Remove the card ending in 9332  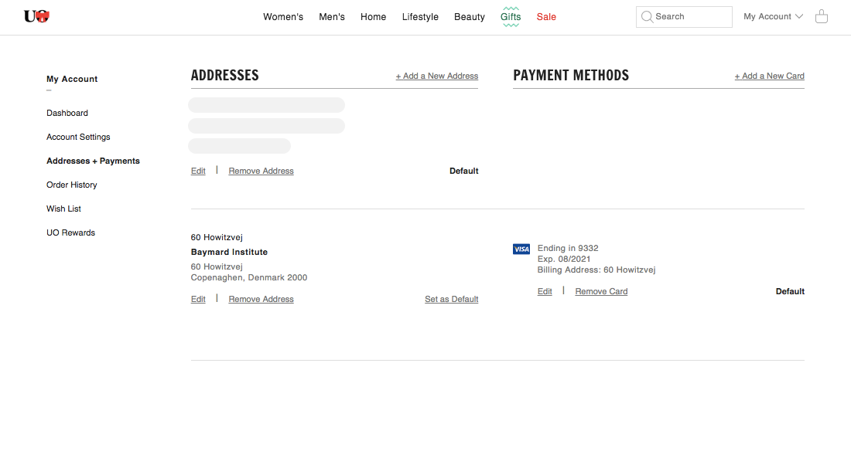(601, 291)
